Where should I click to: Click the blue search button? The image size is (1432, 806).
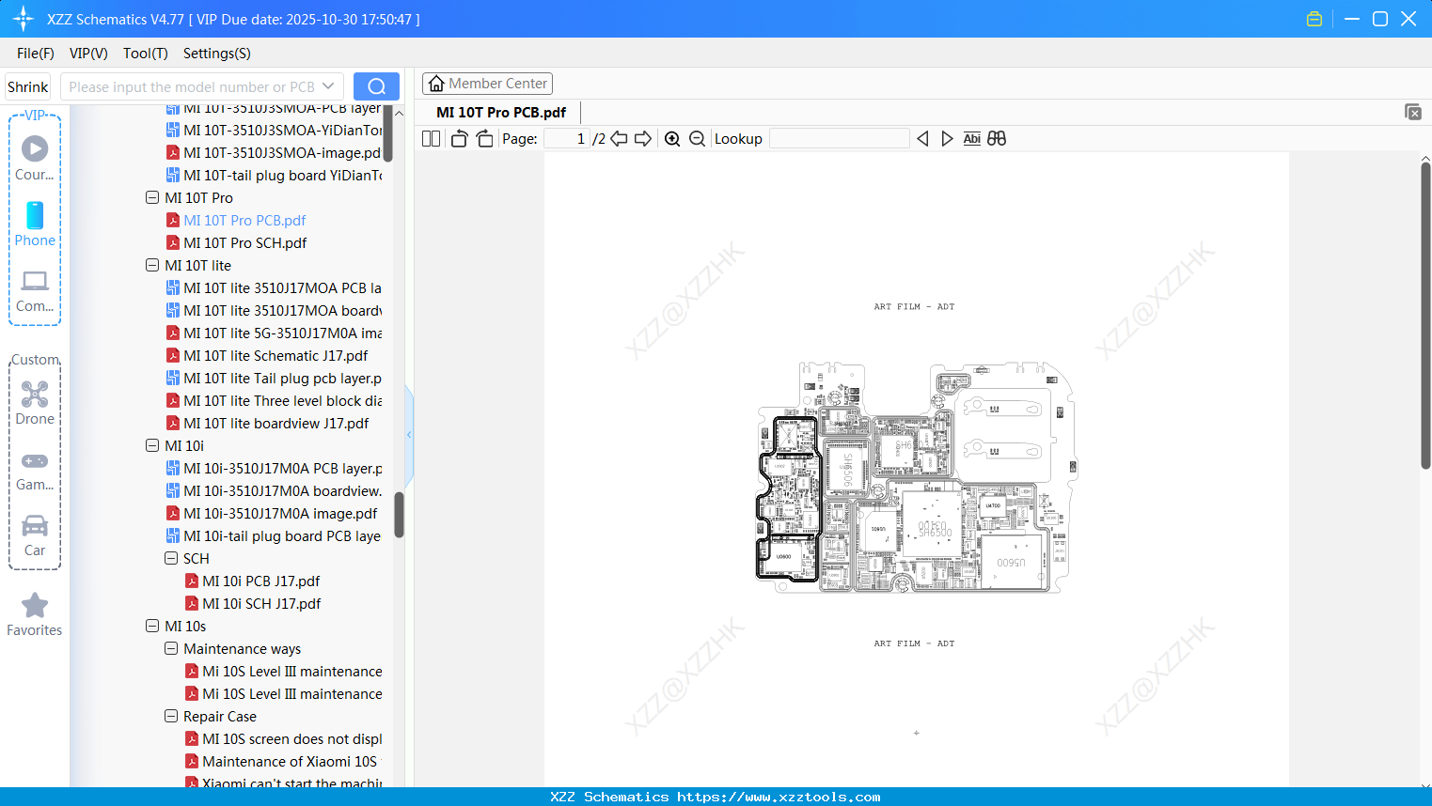[376, 86]
